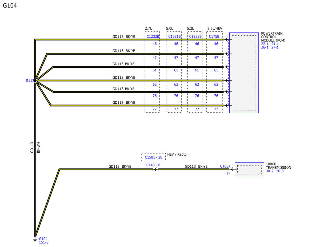The image size is (320, 247).
Task: Open the C168A transmission connector link
Action: coord(225,166)
